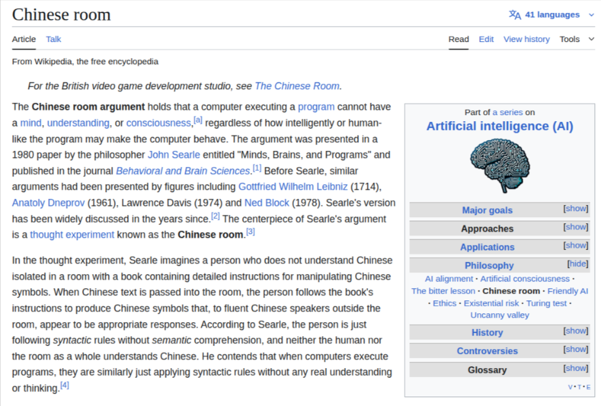Switch to the Talk tab

[x=54, y=39]
